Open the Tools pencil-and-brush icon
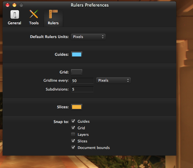 [x=34, y=14]
